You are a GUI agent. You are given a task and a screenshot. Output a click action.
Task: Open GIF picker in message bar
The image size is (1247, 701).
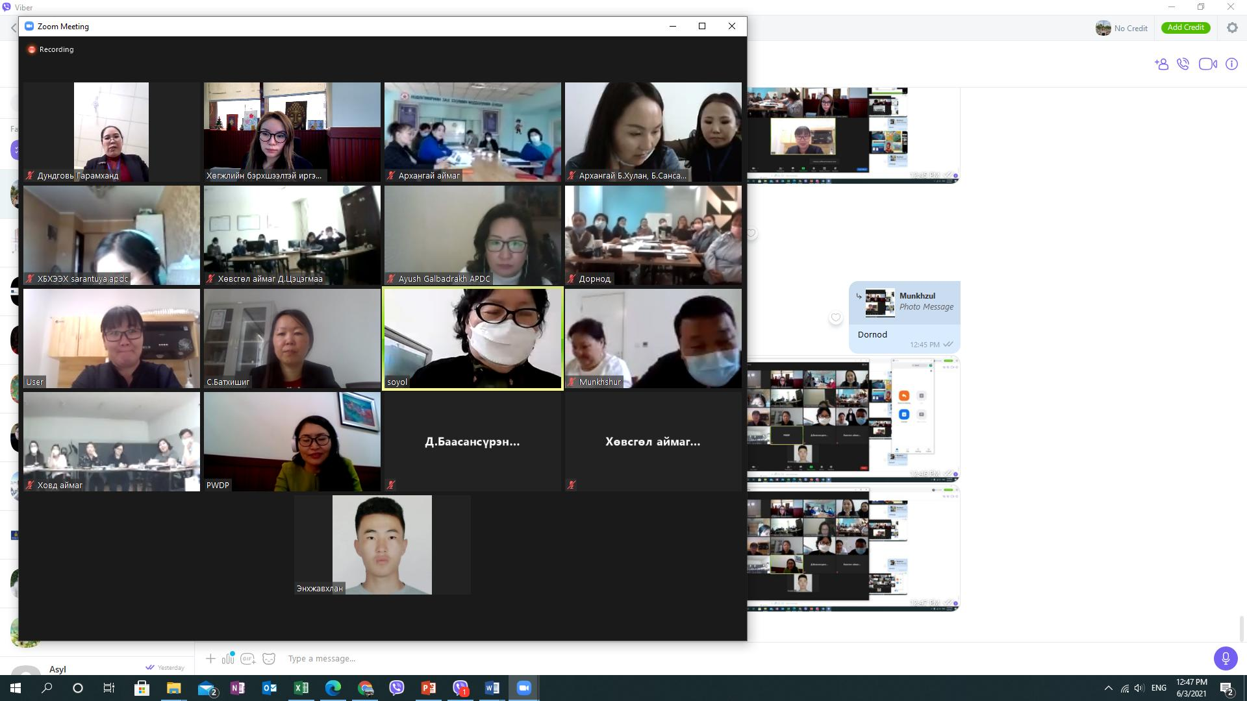click(x=247, y=658)
